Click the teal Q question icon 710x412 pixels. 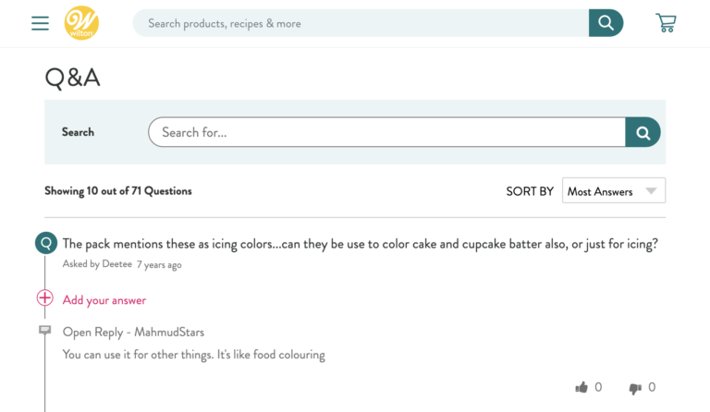click(45, 244)
